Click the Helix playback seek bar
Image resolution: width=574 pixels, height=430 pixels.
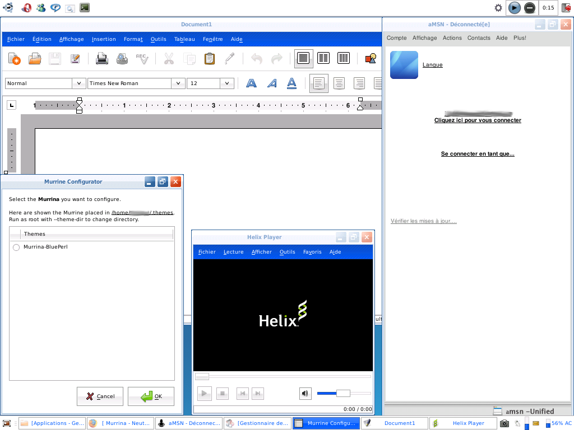coord(283,376)
